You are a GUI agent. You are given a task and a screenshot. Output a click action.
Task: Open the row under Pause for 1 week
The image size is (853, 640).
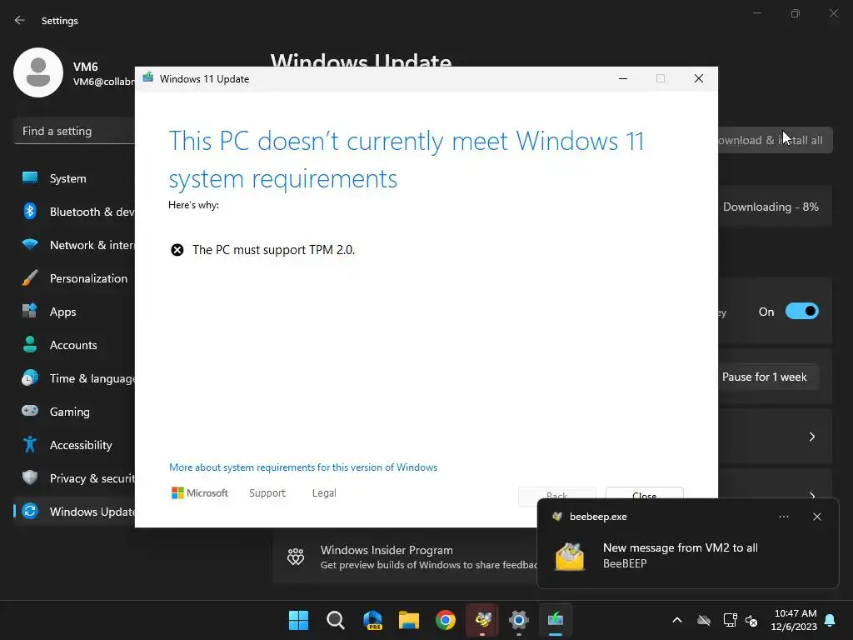775,437
